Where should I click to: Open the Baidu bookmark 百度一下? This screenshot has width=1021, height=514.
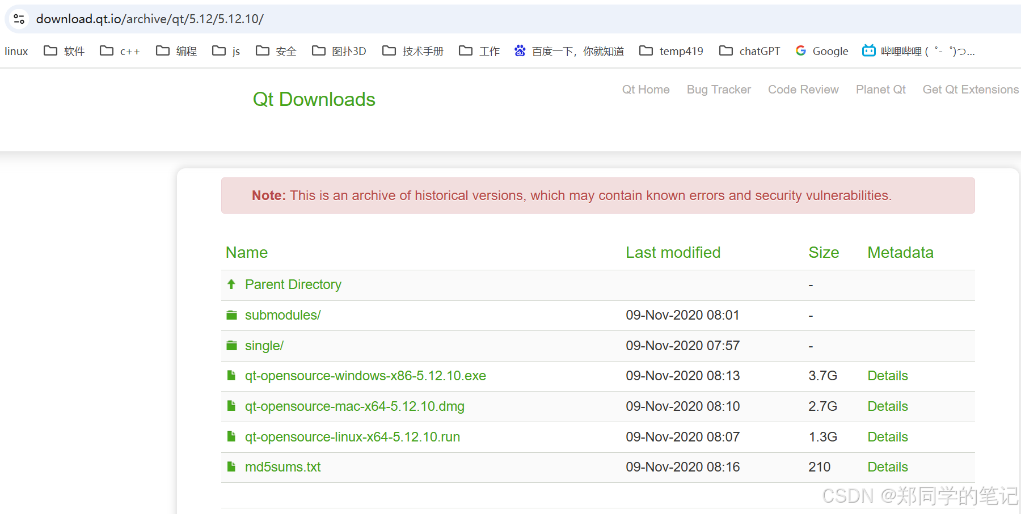point(569,51)
